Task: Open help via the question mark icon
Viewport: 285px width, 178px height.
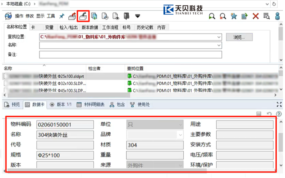Action: tap(279, 114)
